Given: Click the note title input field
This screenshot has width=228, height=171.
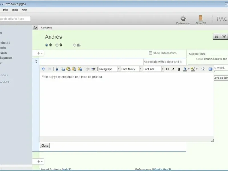Looking at the screenshot, I should coord(91,62).
